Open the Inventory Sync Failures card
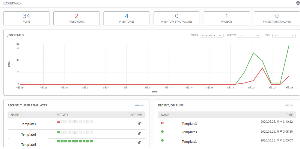 pos(177,18)
